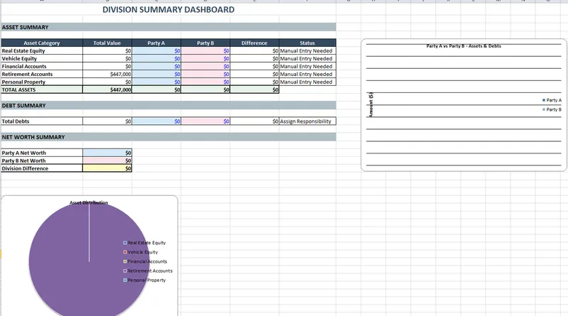Image resolution: width=568 pixels, height=316 pixels.
Task: Select the Party A Net Worth value cell
Action: click(107, 153)
